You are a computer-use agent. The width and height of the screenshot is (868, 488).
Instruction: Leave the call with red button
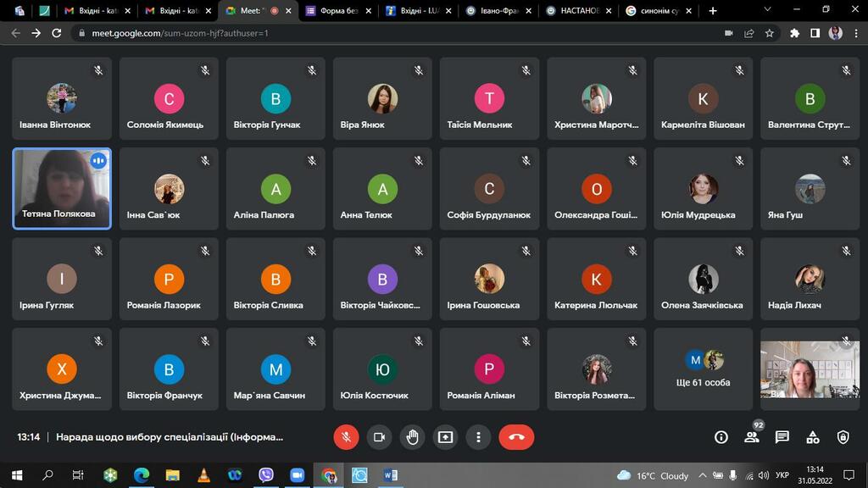[x=516, y=437]
